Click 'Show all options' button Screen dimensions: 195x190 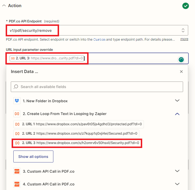tap(33, 156)
